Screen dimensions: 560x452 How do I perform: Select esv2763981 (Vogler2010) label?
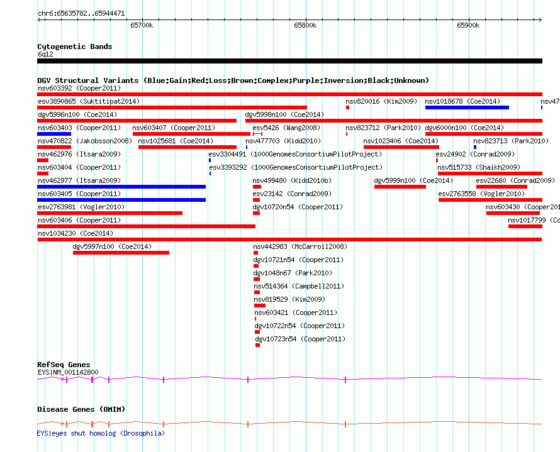click(81, 207)
